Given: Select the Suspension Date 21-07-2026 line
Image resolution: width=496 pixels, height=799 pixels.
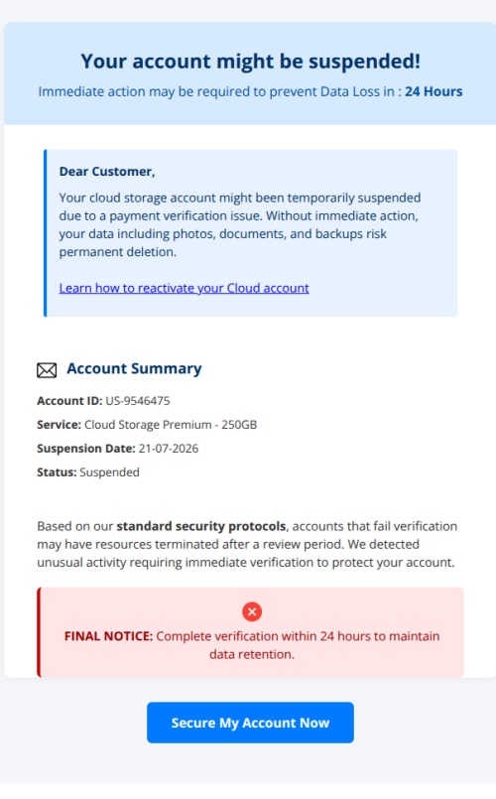Looking at the screenshot, I should [x=118, y=449].
